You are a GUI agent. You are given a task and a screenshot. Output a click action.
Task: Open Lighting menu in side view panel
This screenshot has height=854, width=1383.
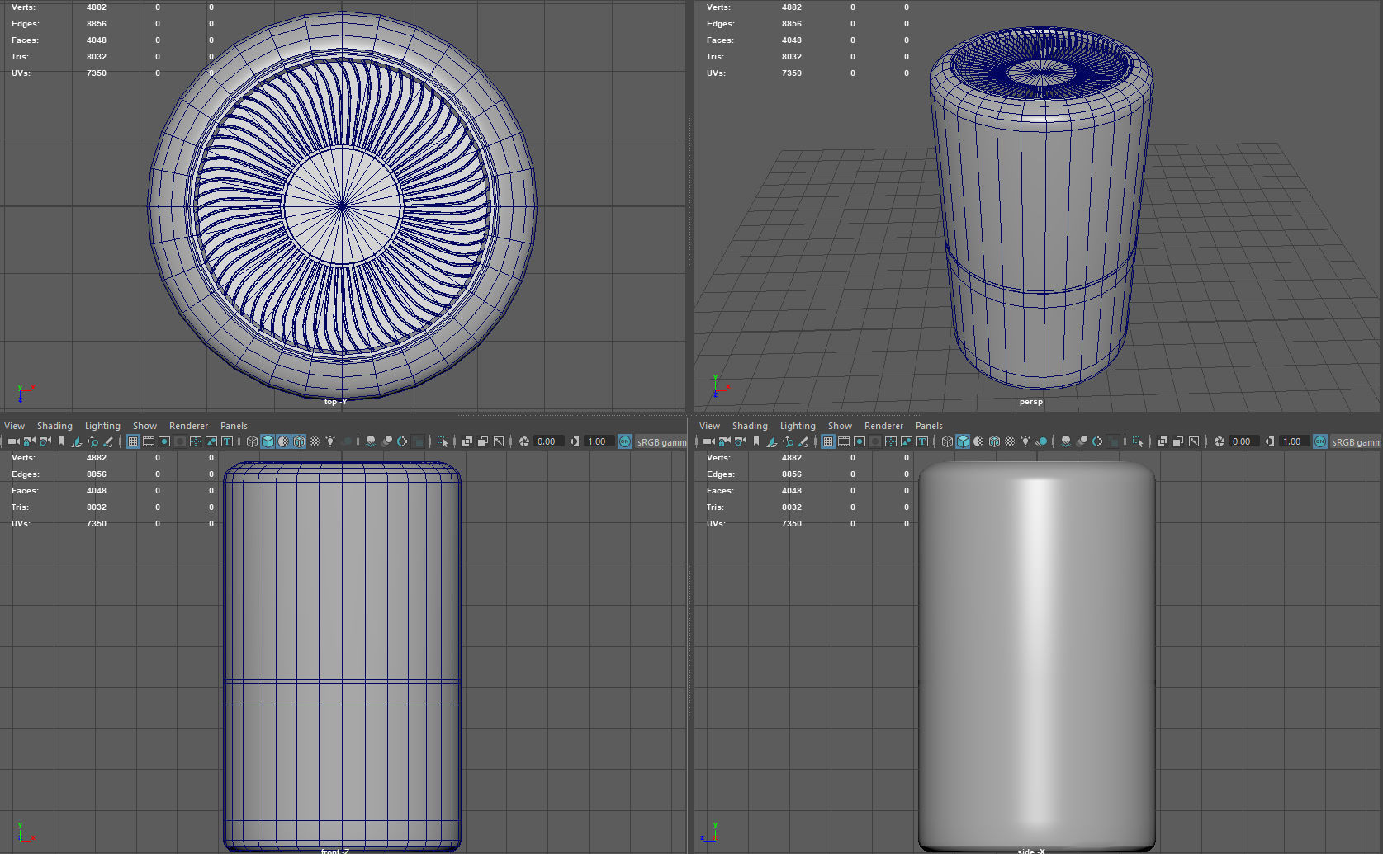[798, 426]
